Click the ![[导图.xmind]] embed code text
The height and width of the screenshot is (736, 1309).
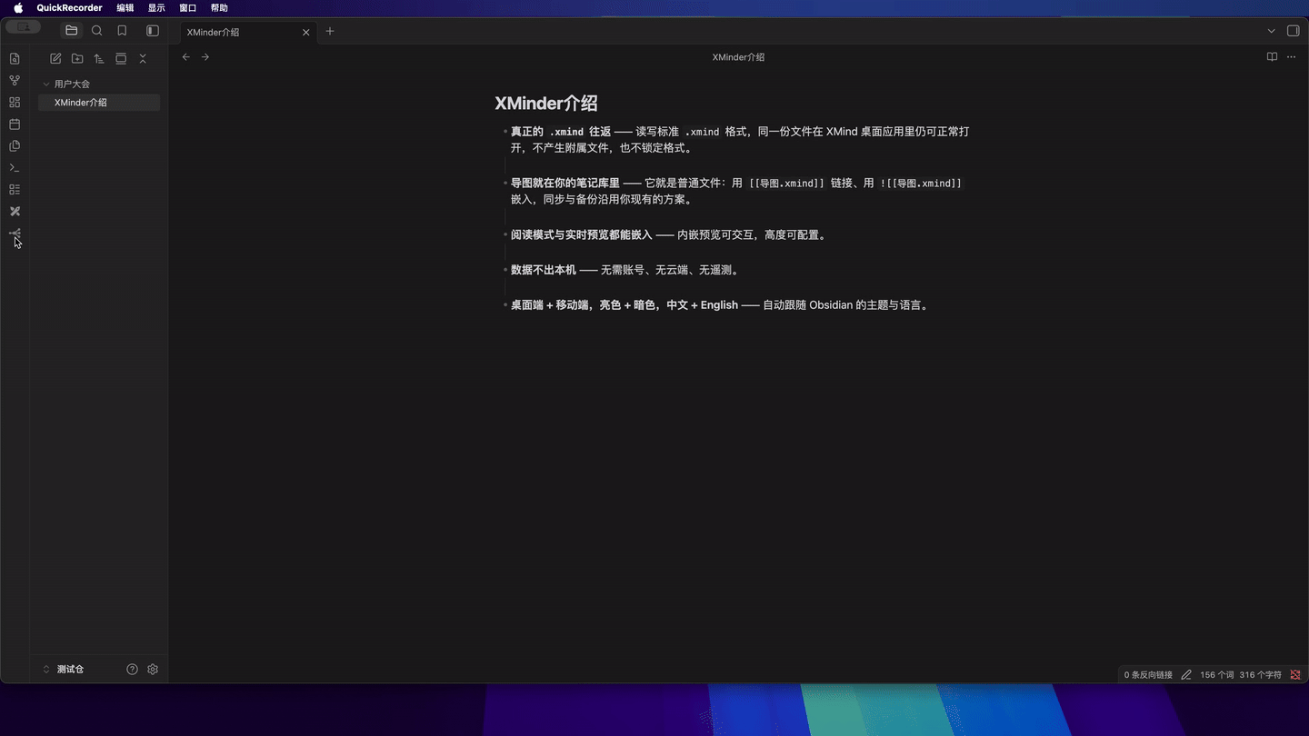tap(920, 184)
